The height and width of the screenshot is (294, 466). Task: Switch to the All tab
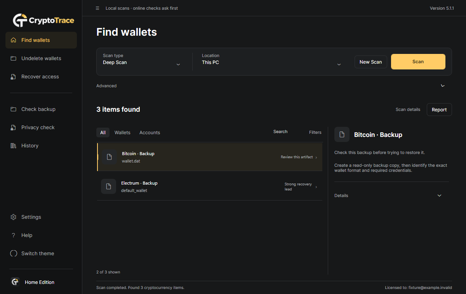click(x=103, y=133)
